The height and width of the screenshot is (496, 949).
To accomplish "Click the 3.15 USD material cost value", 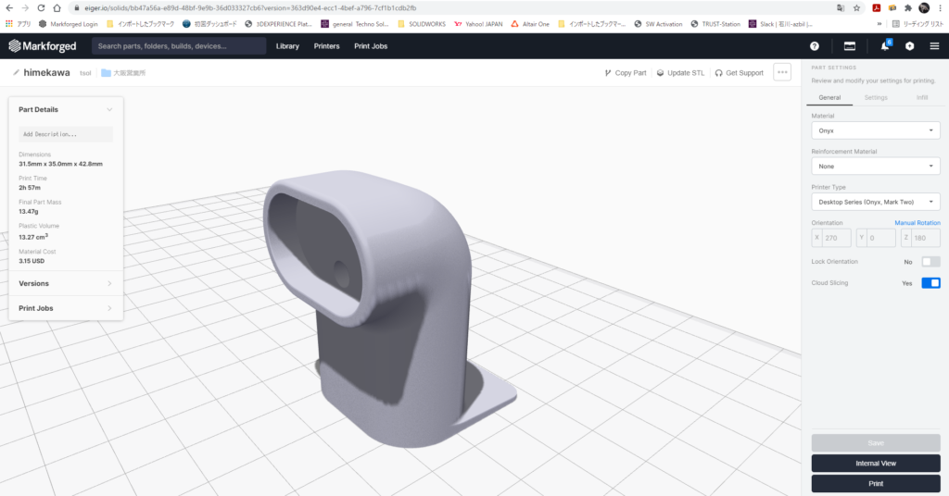I will 32,261.
